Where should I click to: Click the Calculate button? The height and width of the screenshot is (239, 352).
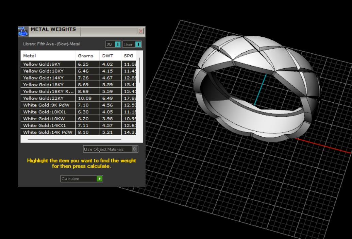coord(82,178)
